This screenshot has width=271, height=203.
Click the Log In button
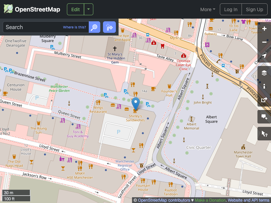pyautogui.click(x=231, y=9)
